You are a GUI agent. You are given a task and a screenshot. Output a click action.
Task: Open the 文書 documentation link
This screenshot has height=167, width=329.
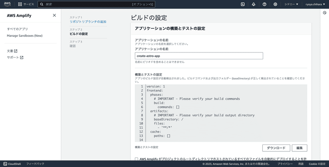10,51
